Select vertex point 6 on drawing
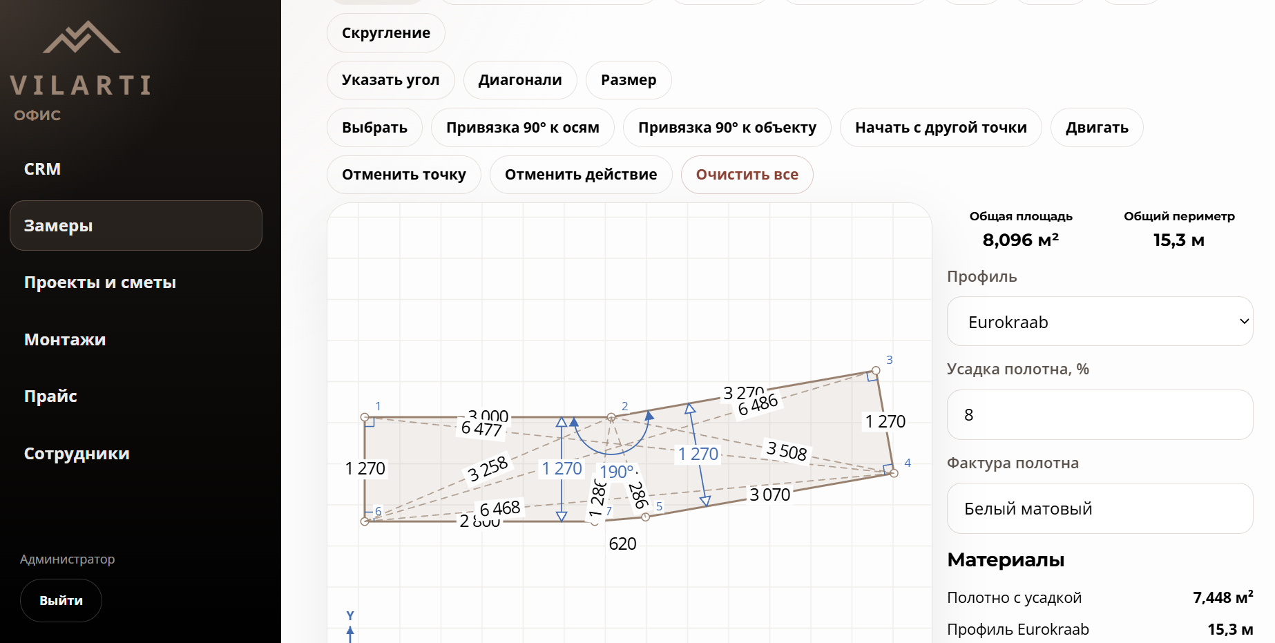This screenshot has width=1275, height=643. point(365,521)
